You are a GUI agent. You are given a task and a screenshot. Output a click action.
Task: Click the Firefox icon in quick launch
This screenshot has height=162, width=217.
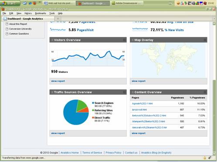pos(34,3)
